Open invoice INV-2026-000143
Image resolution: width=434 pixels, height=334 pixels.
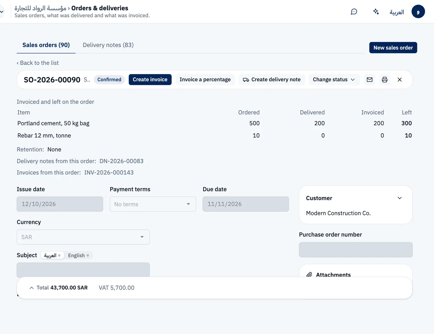109,173
